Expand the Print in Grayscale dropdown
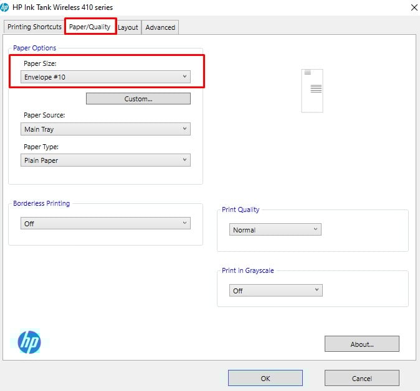This screenshot has height=391, width=420. 275,290
